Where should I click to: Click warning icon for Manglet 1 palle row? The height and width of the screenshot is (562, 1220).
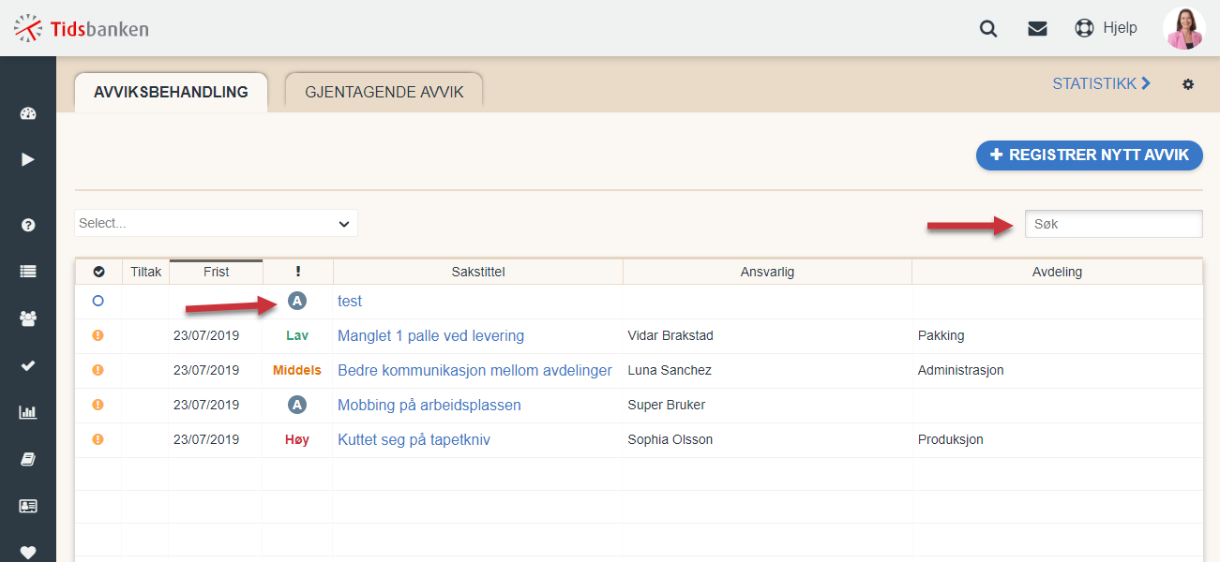(x=98, y=335)
